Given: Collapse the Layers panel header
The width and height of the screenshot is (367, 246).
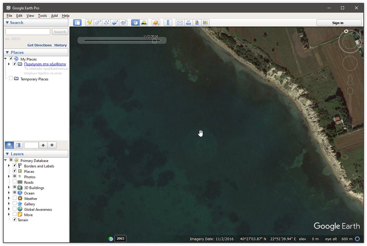Looking at the screenshot, I should pos(36,154).
